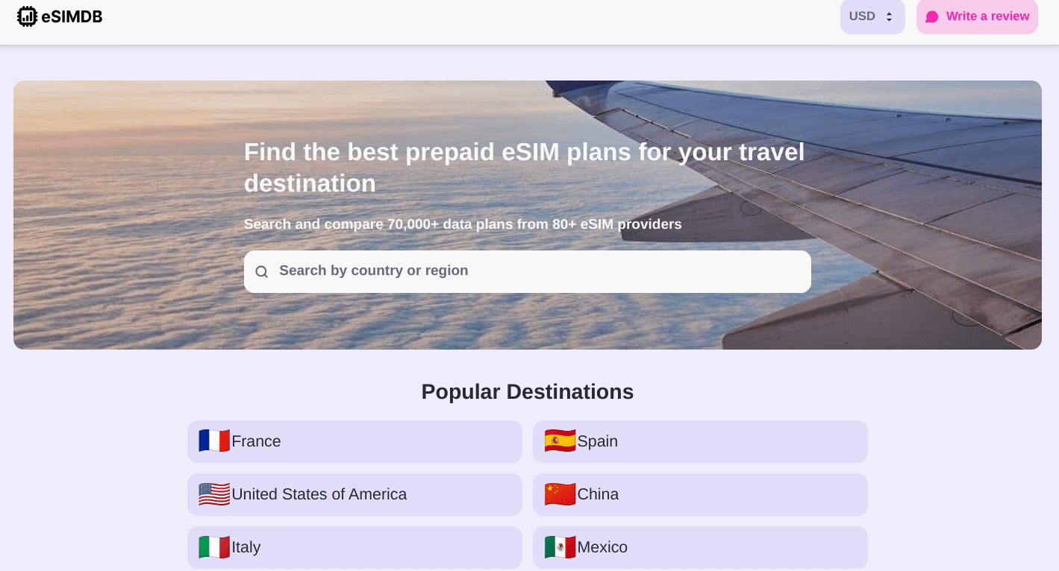The height and width of the screenshot is (571, 1059).
Task: Click the Mexico flag icon
Action: click(x=560, y=547)
